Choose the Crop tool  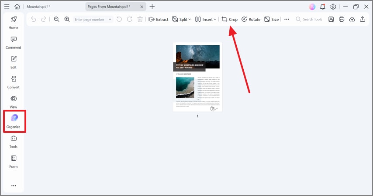230,19
